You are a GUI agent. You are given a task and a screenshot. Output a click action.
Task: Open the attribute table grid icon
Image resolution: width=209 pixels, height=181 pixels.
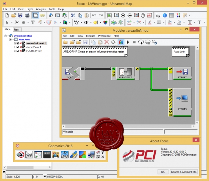[171, 15]
